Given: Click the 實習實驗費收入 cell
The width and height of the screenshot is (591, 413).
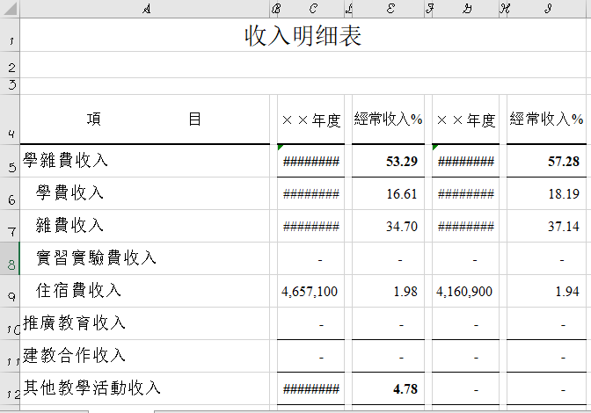Looking at the screenshot, I should point(144,258).
